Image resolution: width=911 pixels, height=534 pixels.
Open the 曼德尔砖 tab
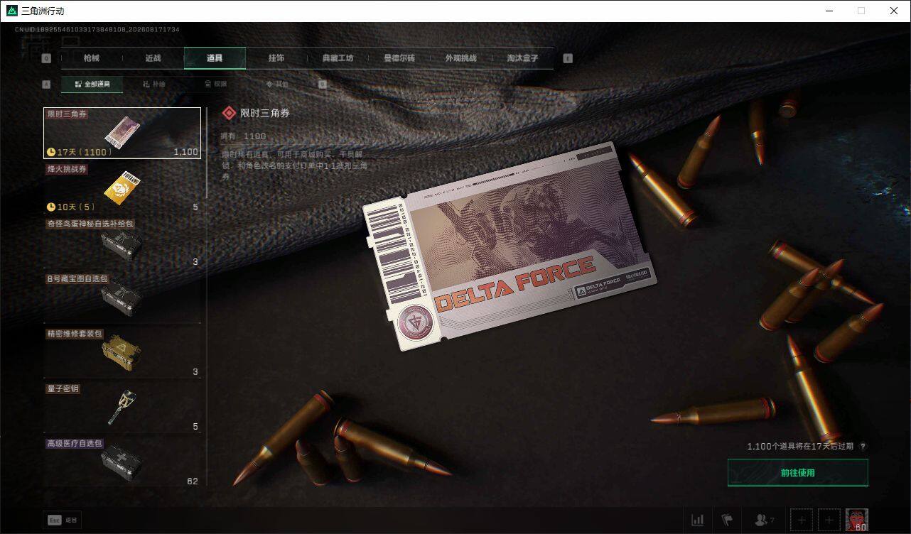coord(399,58)
